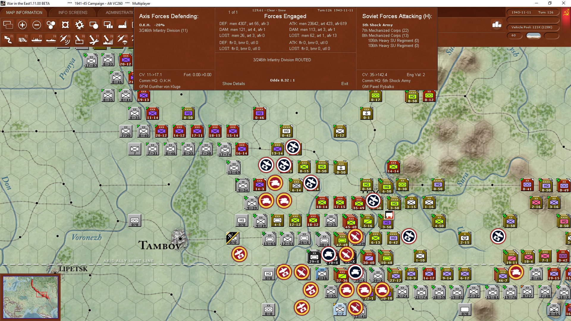The height and width of the screenshot is (321, 571).
Task: Select the 29=X German panzer counter
Action: 314,257
